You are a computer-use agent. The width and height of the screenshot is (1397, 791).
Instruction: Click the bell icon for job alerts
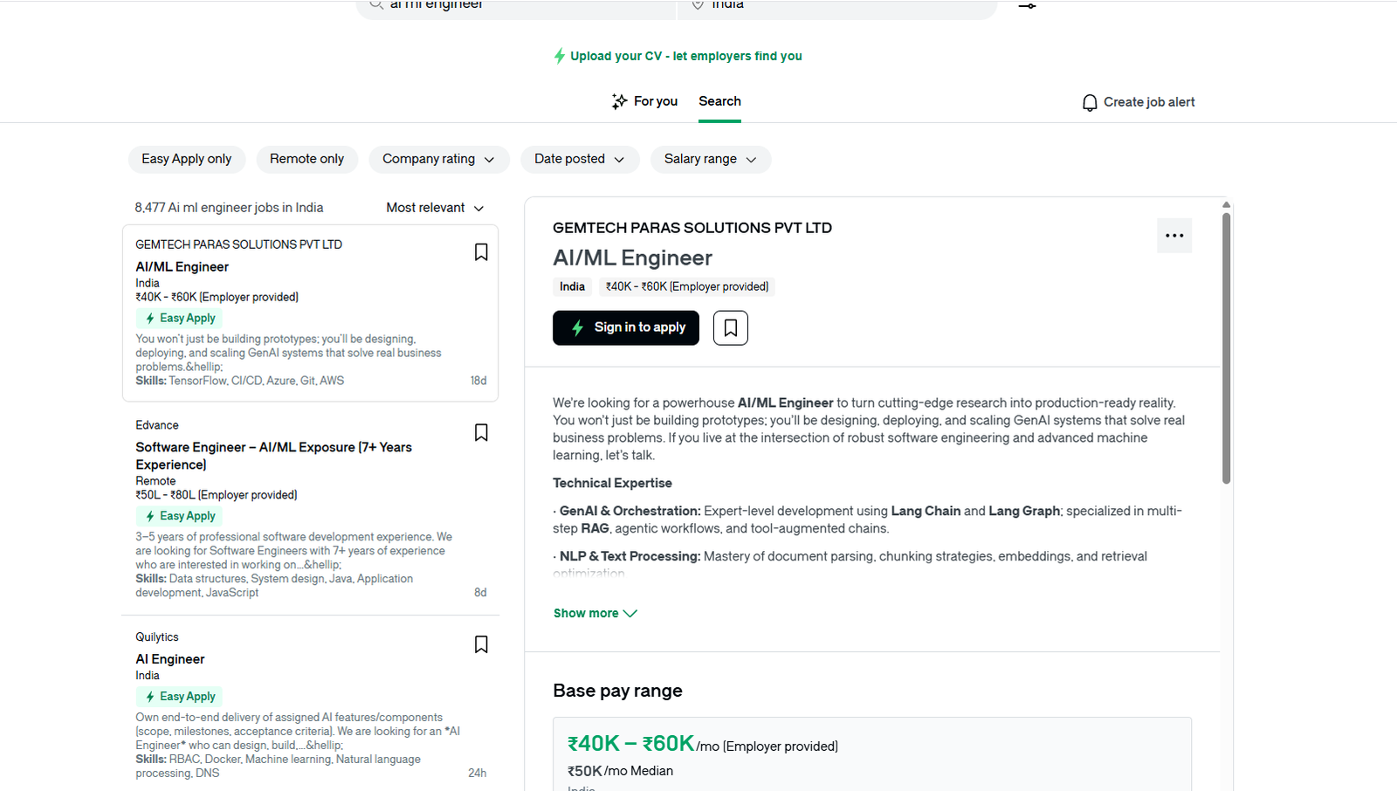[1089, 103]
